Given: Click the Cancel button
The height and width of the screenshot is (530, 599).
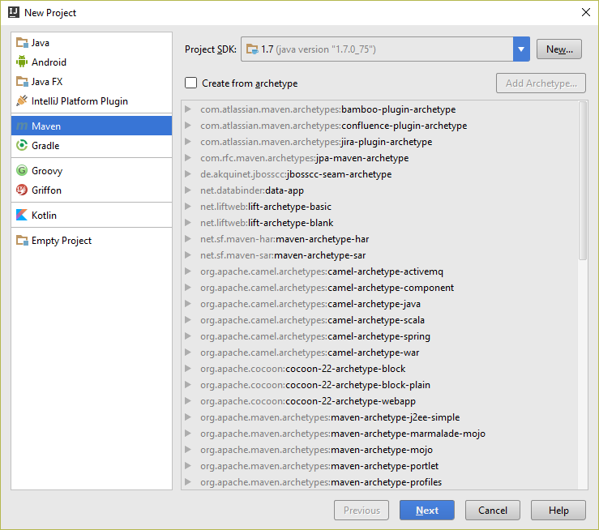Looking at the screenshot, I should (x=493, y=510).
